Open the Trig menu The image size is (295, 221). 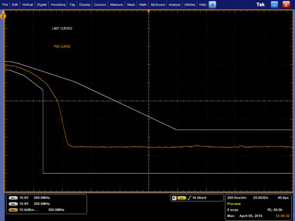point(72,5)
